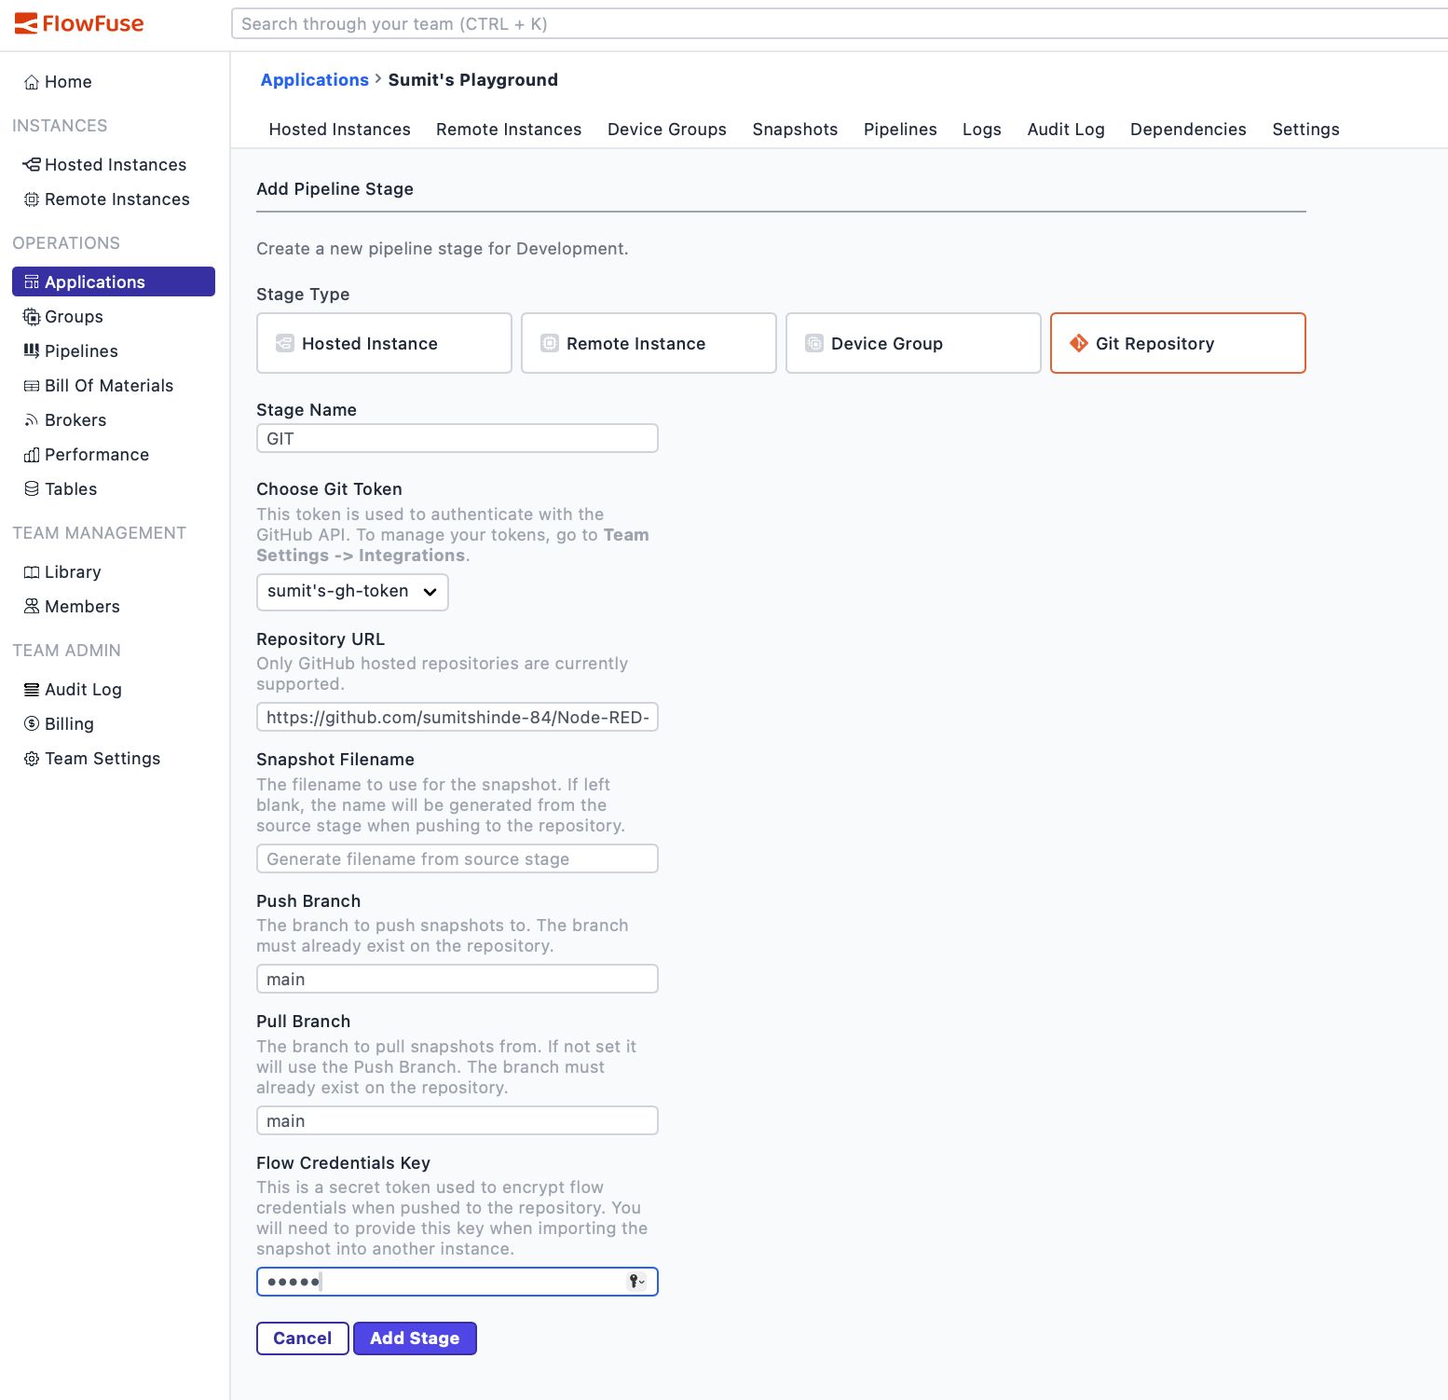Select the Library icon under Team Management
The image size is (1448, 1400).
(32, 571)
